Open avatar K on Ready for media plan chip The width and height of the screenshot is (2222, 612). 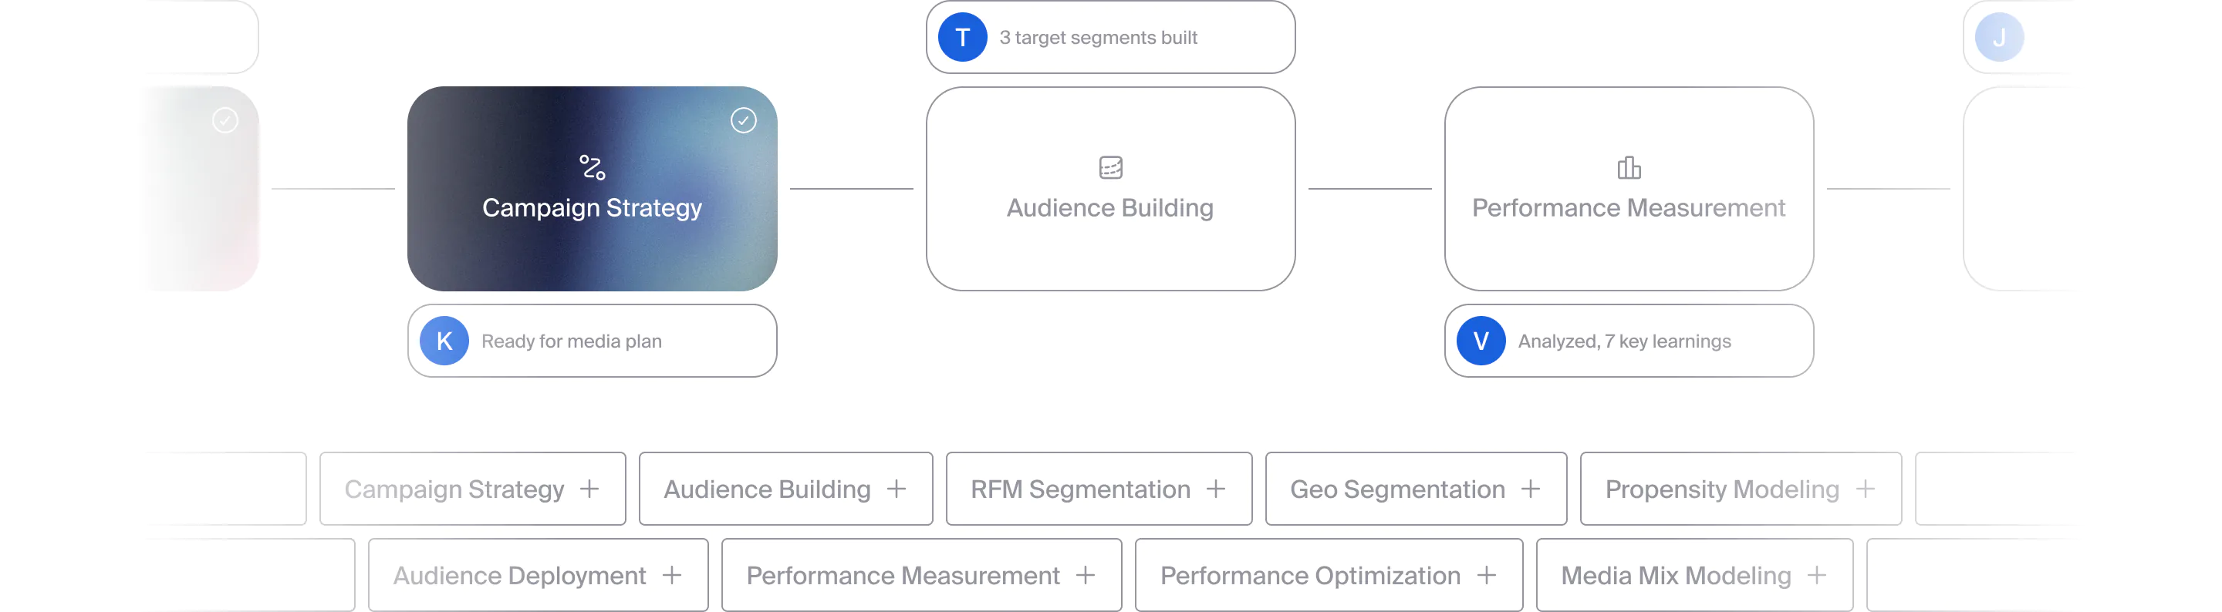click(444, 341)
